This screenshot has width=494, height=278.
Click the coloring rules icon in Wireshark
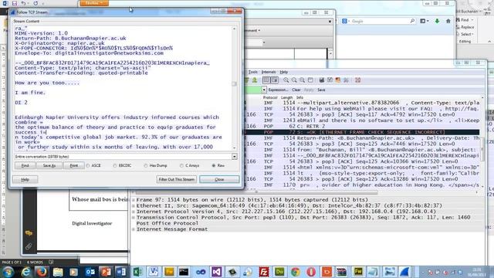pyautogui.click(x=338, y=80)
